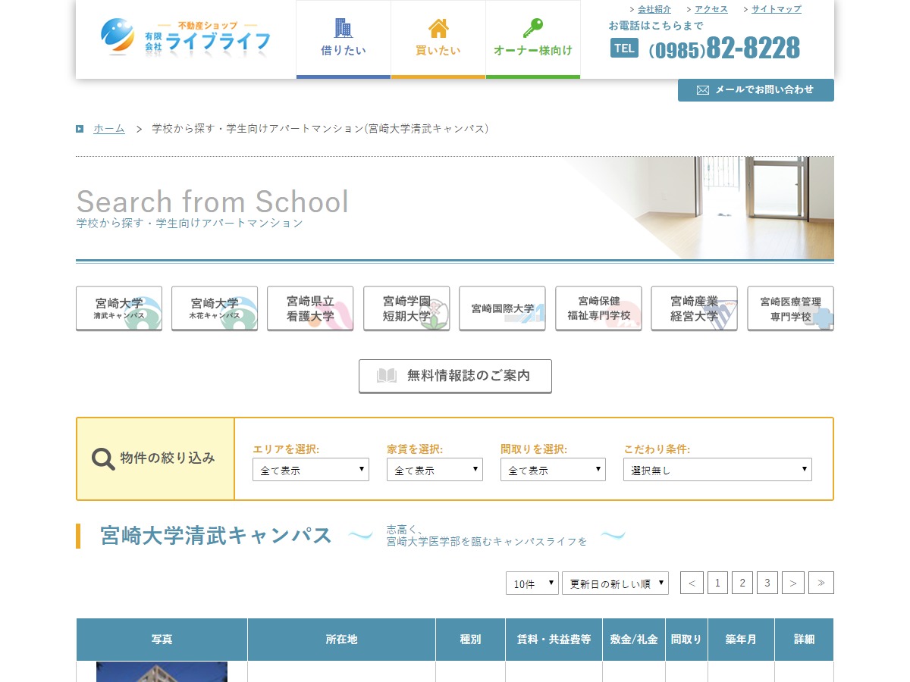Click the 詳細 column header
910x682 pixels.
coord(804,640)
